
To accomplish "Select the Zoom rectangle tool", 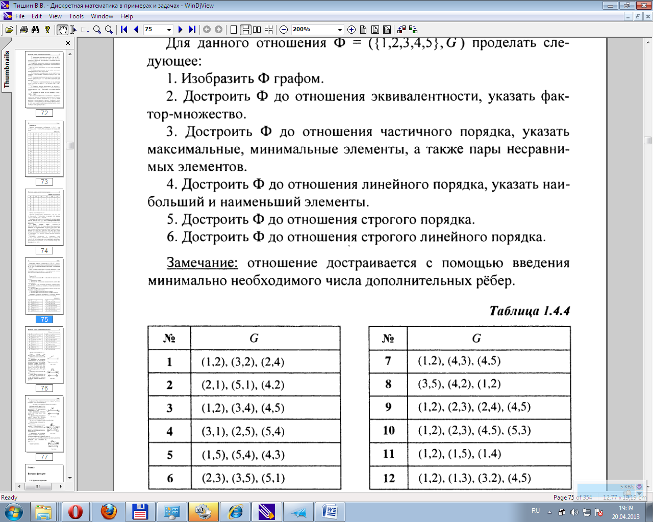I will (x=109, y=30).
